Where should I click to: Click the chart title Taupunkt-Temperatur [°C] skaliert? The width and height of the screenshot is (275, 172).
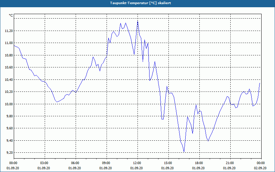pos(141,3)
